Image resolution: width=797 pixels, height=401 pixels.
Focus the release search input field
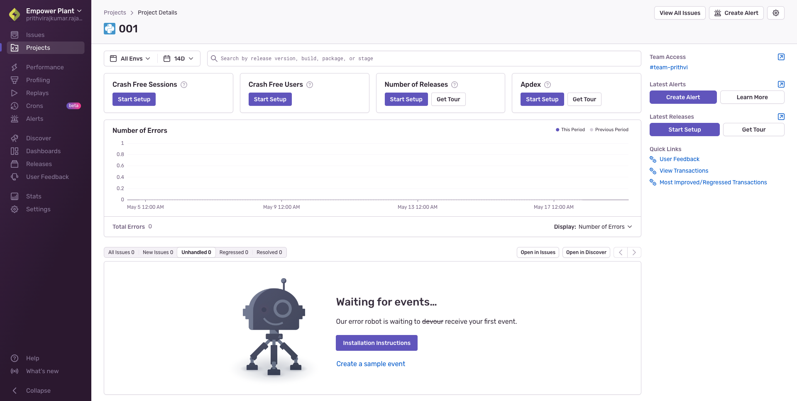424,59
